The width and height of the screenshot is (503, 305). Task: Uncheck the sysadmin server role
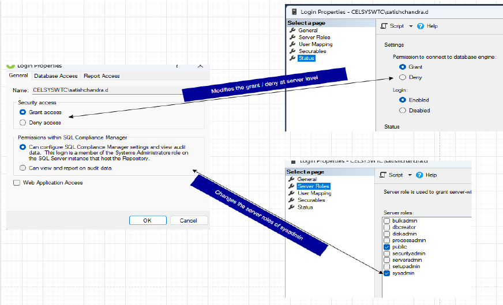click(387, 273)
